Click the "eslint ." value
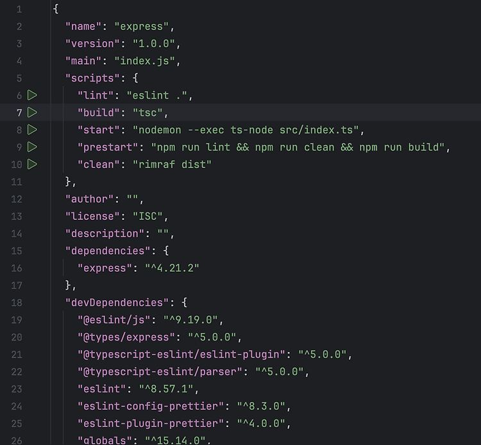The height and width of the screenshot is (445, 481). pyautogui.click(x=156, y=96)
